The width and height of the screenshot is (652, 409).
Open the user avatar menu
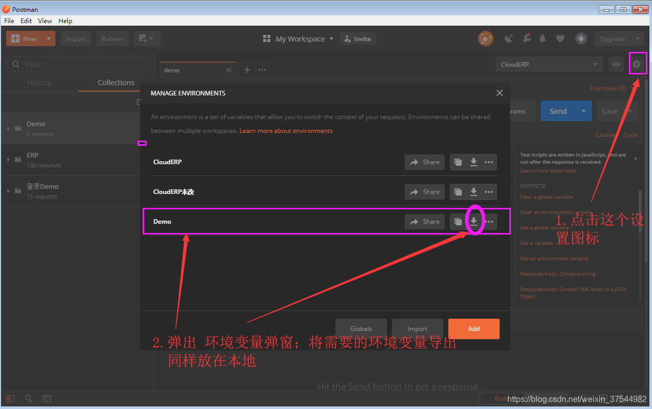coord(581,38)
